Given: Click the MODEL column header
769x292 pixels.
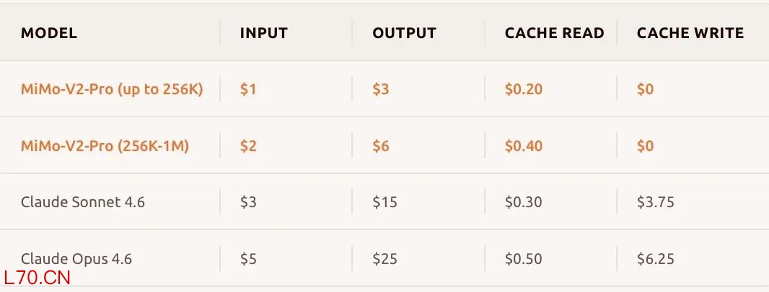Looking at the screenshot, I should (x=49, y=33).
